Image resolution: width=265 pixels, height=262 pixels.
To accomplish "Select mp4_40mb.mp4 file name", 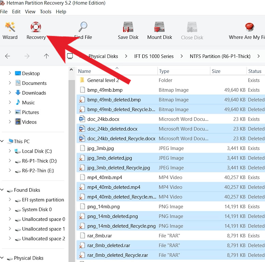I will [x=104, y=178].
